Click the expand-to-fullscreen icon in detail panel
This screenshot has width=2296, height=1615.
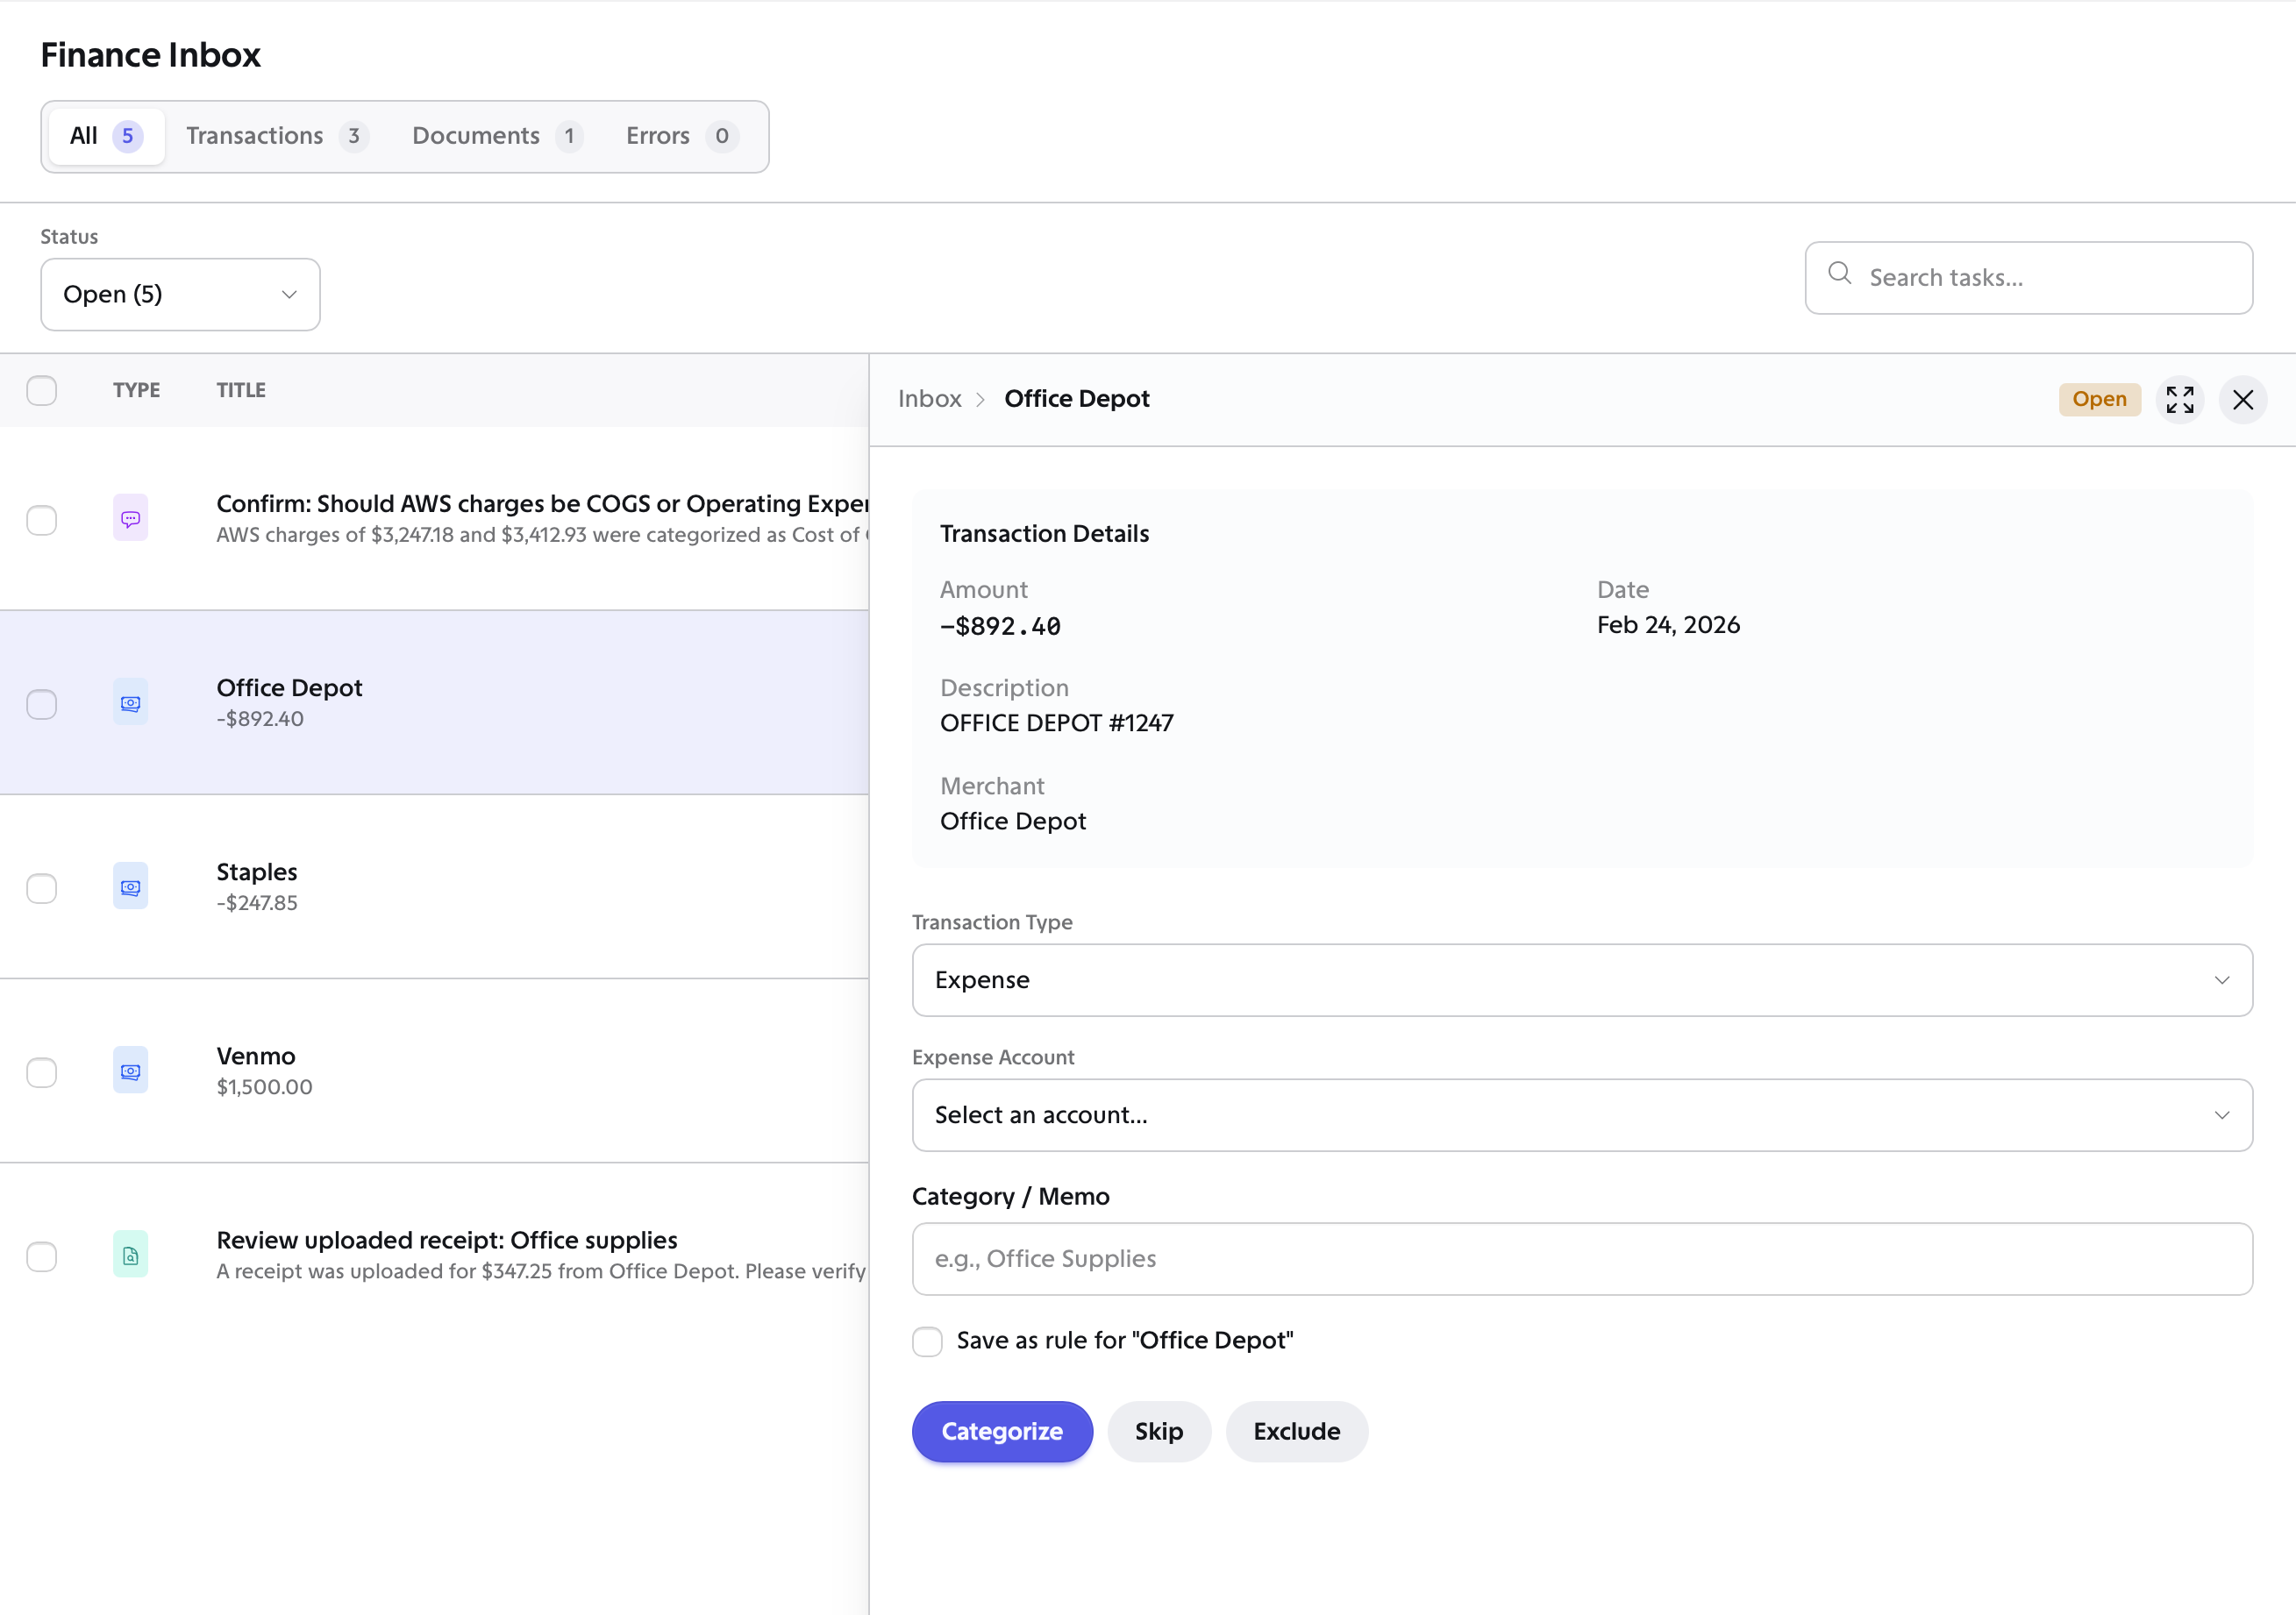[x=2179, y=400]
